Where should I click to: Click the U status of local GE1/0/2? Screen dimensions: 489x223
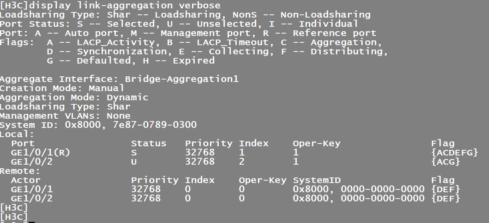134,162
